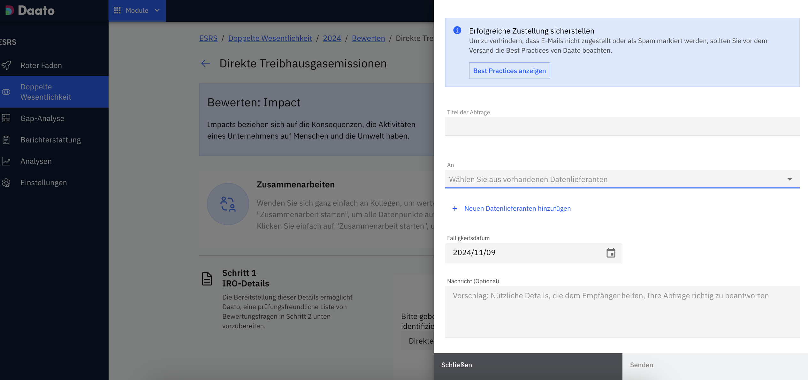Click the plus icon for new Datenlieferant
This screenshot has width=808, height=380.
click(455, 209)
